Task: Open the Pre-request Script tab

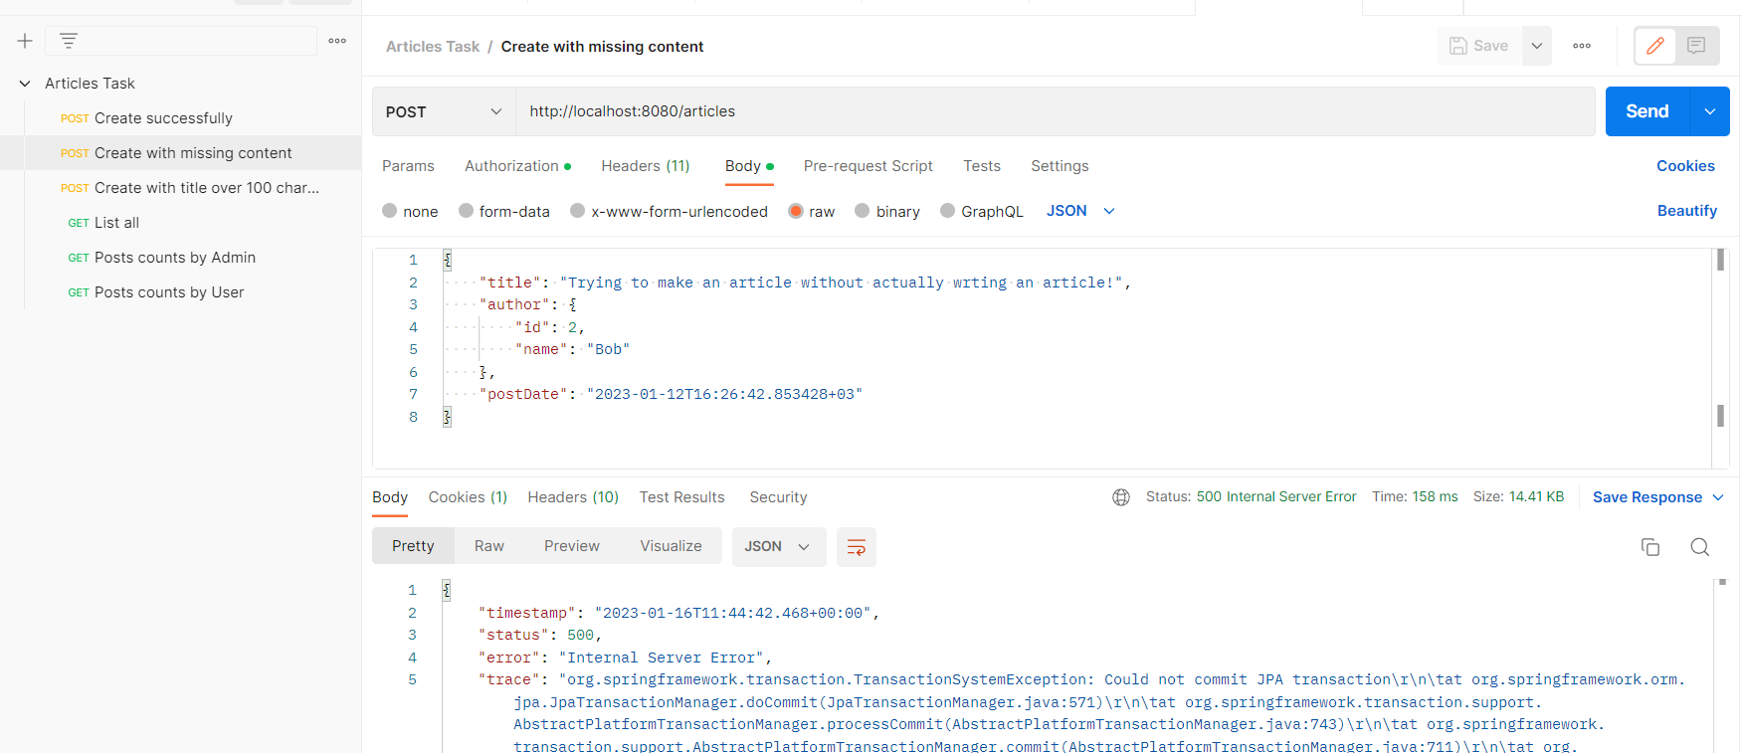Action: click(x=868, y=166)
